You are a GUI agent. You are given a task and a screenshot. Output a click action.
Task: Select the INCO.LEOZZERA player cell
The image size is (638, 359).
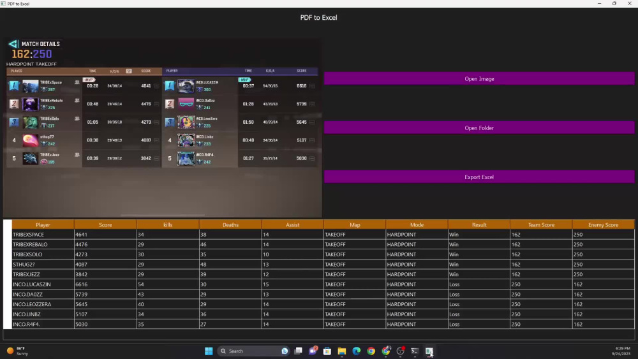click(x=43, y=304)
